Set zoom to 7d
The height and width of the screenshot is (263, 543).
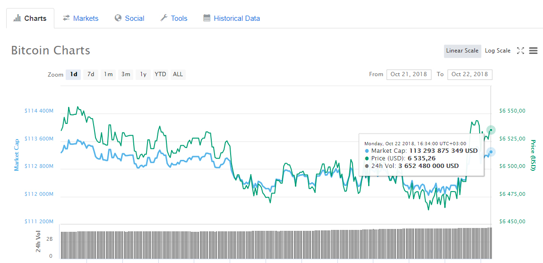[91, 74]
